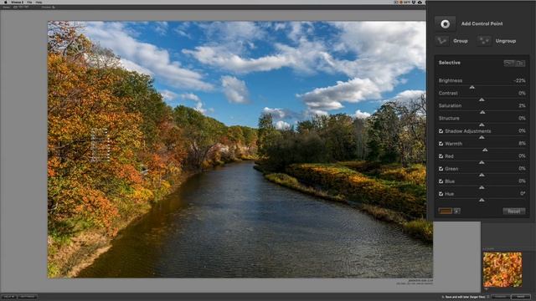
Task: Open the Viveza 2 application menu
Action: [18, 2]
